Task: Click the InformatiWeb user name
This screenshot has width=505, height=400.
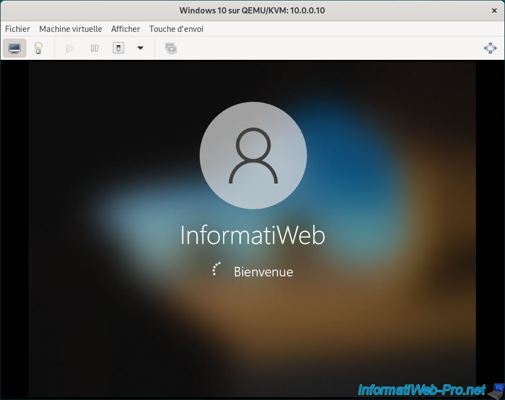Action: pos(253,235)
